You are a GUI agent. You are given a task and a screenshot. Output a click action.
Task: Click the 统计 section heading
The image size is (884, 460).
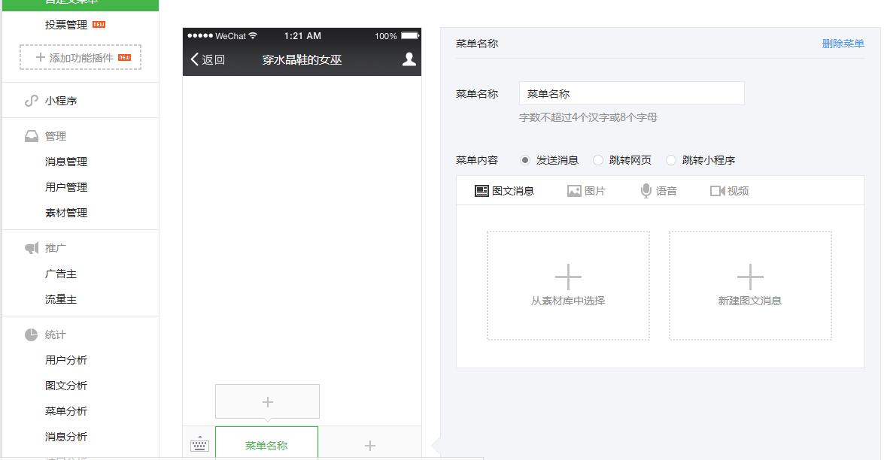click(x=55, y=335)
